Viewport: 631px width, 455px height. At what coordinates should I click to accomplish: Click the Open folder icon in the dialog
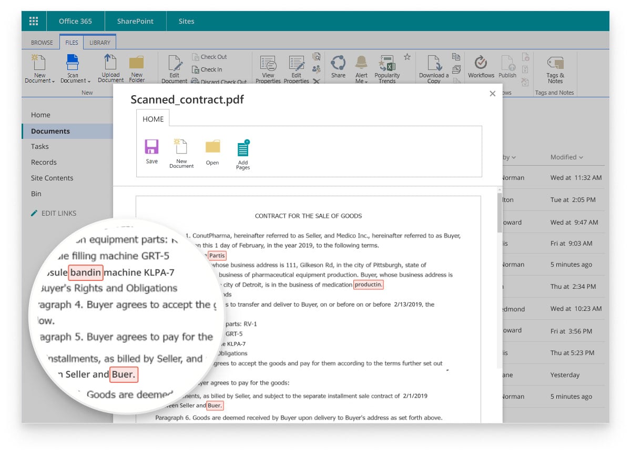(212, 147)
